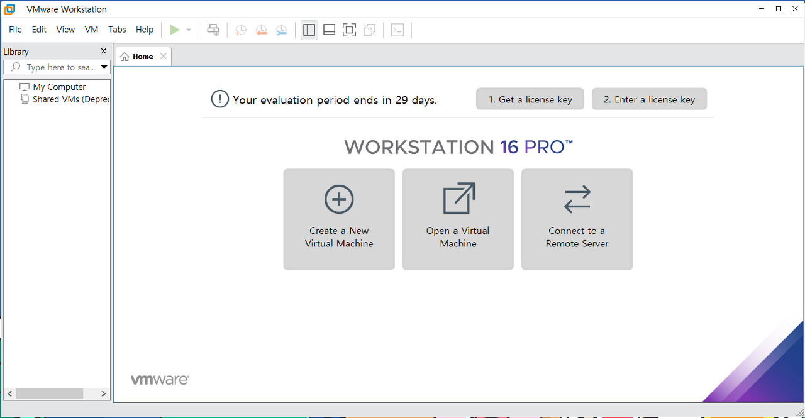Click the Revert to Snapshot icon

click(x=261, y=30)
